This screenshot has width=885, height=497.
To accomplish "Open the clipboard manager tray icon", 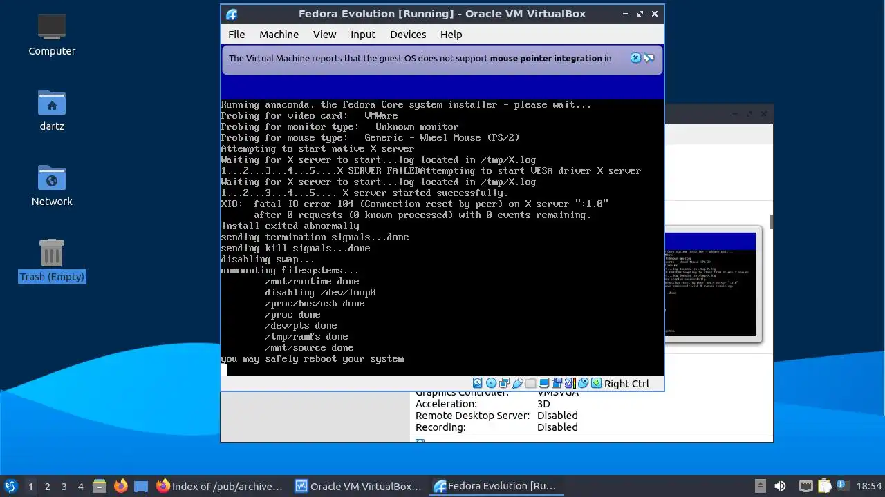I will coord(824,486).
